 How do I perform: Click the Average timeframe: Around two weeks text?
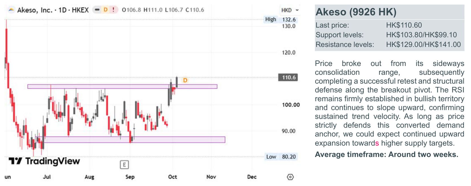(x=387, y=154)
